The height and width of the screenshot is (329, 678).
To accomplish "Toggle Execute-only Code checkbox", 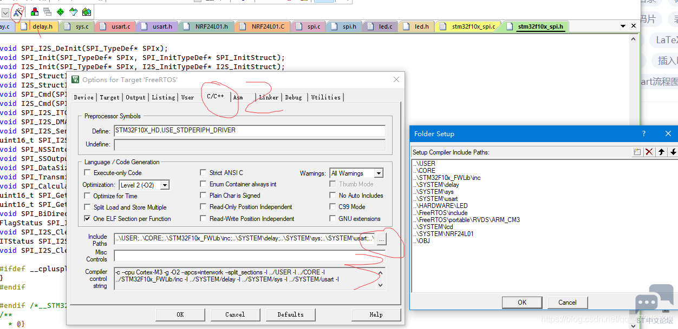I will 88,173.
